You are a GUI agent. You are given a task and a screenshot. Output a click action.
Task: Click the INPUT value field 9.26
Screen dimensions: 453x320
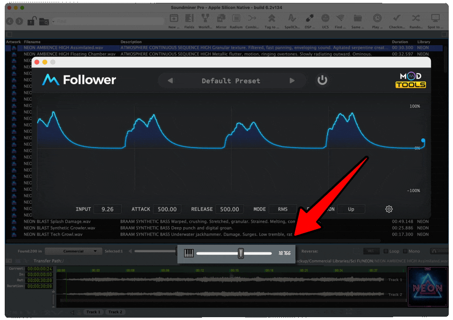tap(108, 209)
